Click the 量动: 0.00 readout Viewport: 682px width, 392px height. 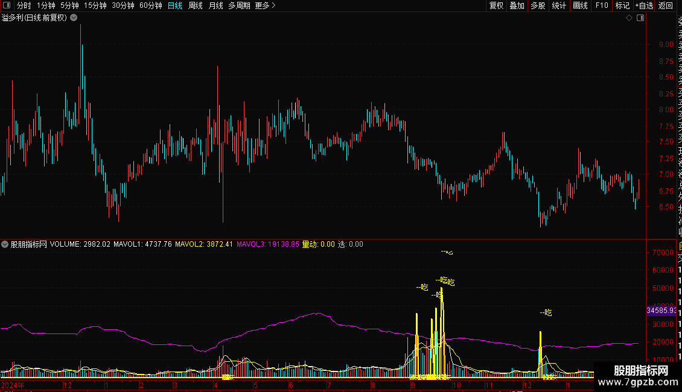coord(319,244)
